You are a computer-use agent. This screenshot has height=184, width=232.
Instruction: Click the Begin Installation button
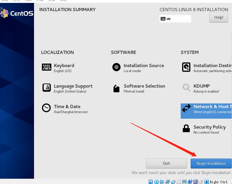(211, 163)
